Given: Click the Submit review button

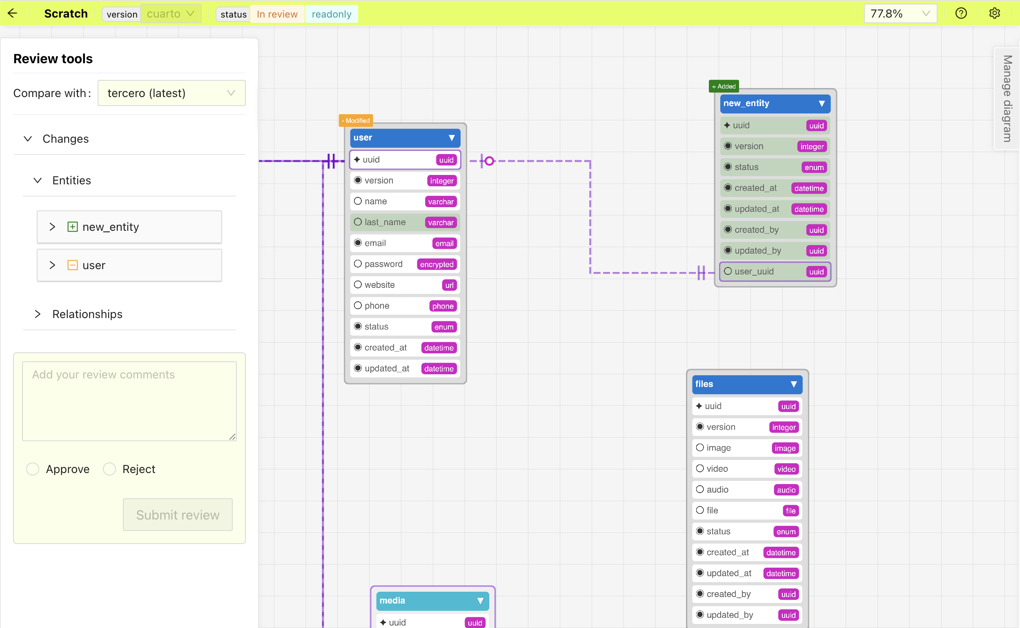Looking at the screenshot, I should [178, 515].
